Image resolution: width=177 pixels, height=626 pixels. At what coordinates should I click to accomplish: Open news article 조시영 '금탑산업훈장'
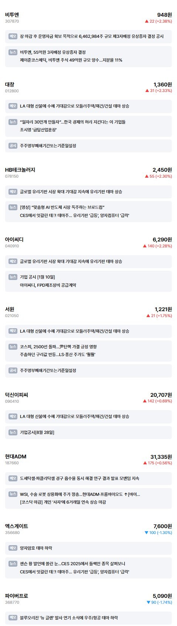38,130
